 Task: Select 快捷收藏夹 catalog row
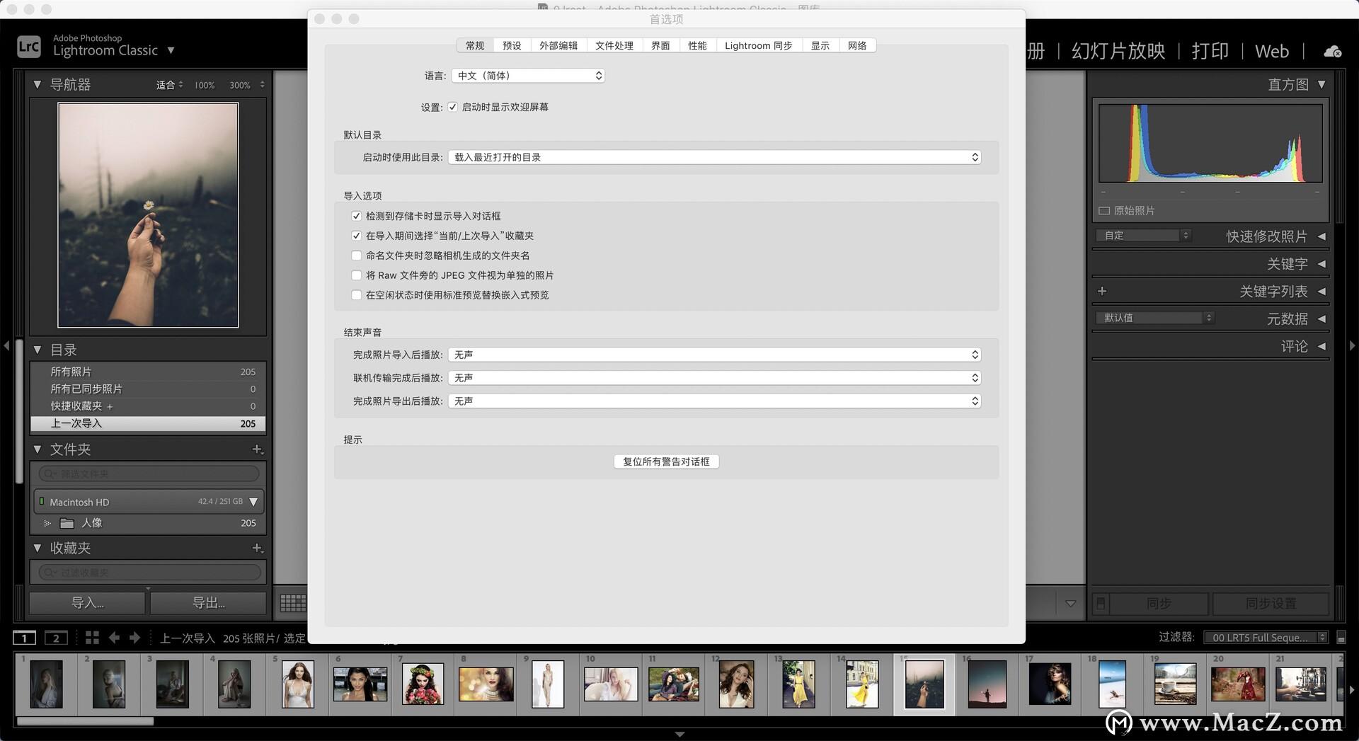(x=148, y=406)
